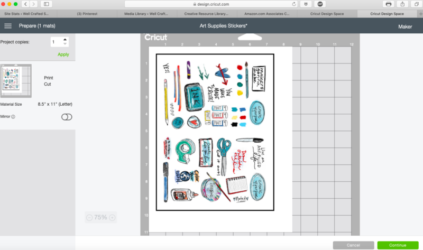Switch to Amazon.com Associates tab

(267, 14)
